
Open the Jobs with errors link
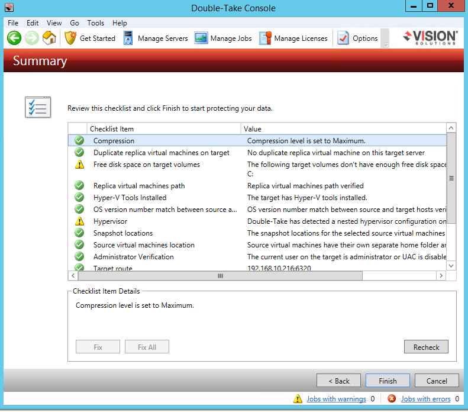click(425, 399)
